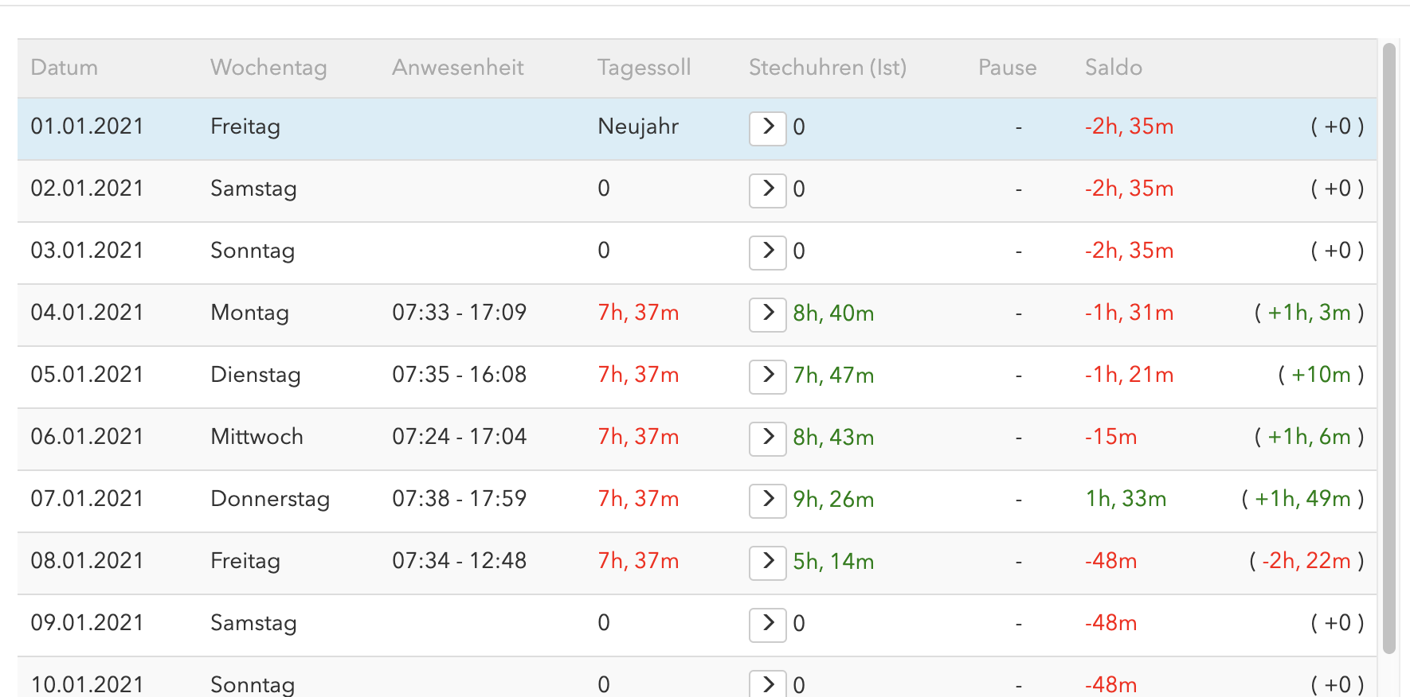Expand time clock entries for 10.01.2021

tap(768, 684)
